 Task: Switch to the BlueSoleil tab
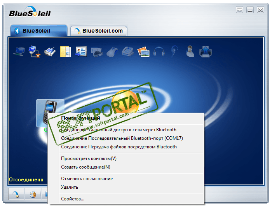(x=39, y=31)
